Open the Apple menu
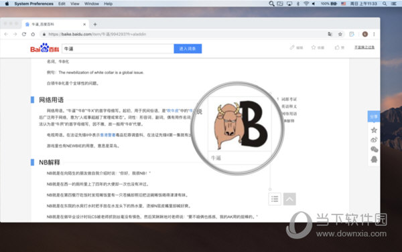Image resolution: width=402 pixels, height=252 pixels. coord(7,3)
